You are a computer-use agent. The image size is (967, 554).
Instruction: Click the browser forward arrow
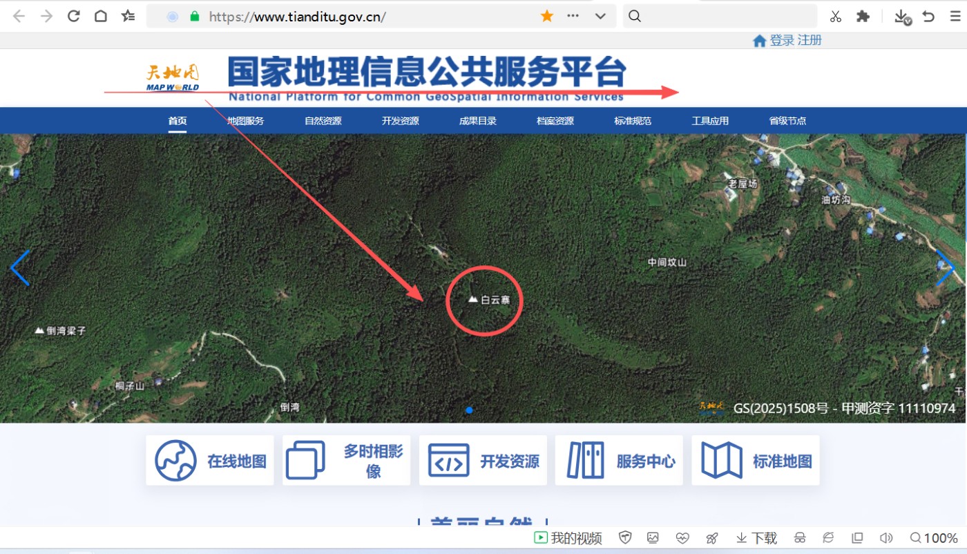[x=46, y=16]
